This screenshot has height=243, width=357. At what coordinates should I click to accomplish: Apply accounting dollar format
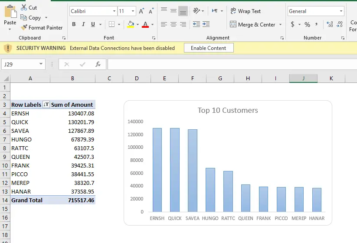(x=292, y=24)
